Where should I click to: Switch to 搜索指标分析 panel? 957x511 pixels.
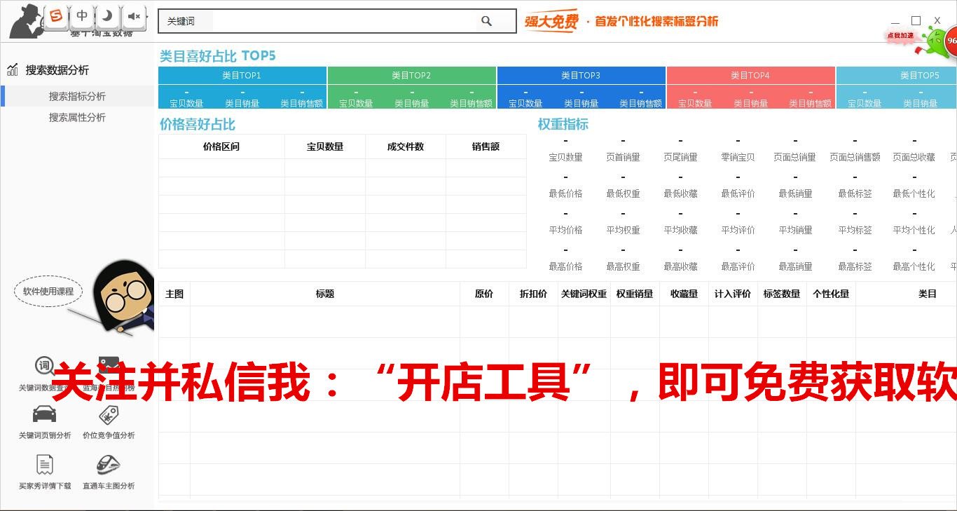[x=77, y=95]
